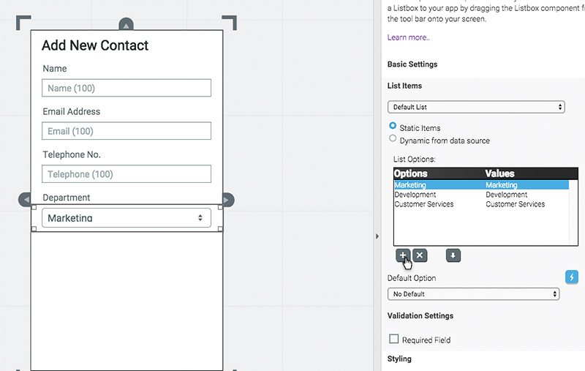Select Customer Services row in List Options
Screen dimensions: 585x371
[x=481, y=205]
